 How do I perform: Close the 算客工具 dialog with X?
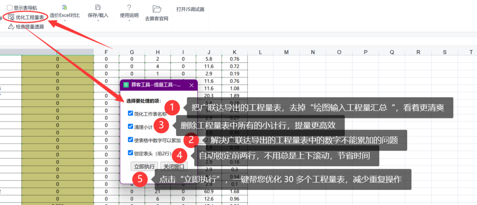(191, 85)
